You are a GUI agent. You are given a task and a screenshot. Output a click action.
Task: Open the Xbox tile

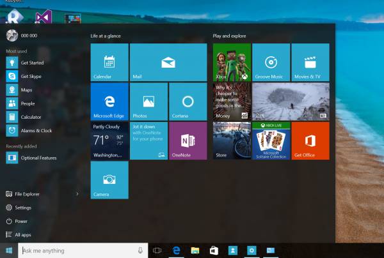coord(232,63)
